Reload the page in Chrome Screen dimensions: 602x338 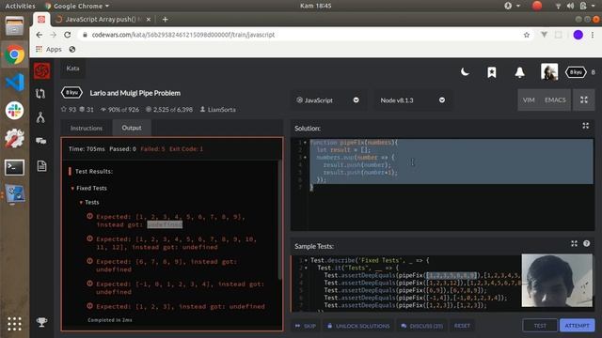pyautogui.click(x=67, y=35)
